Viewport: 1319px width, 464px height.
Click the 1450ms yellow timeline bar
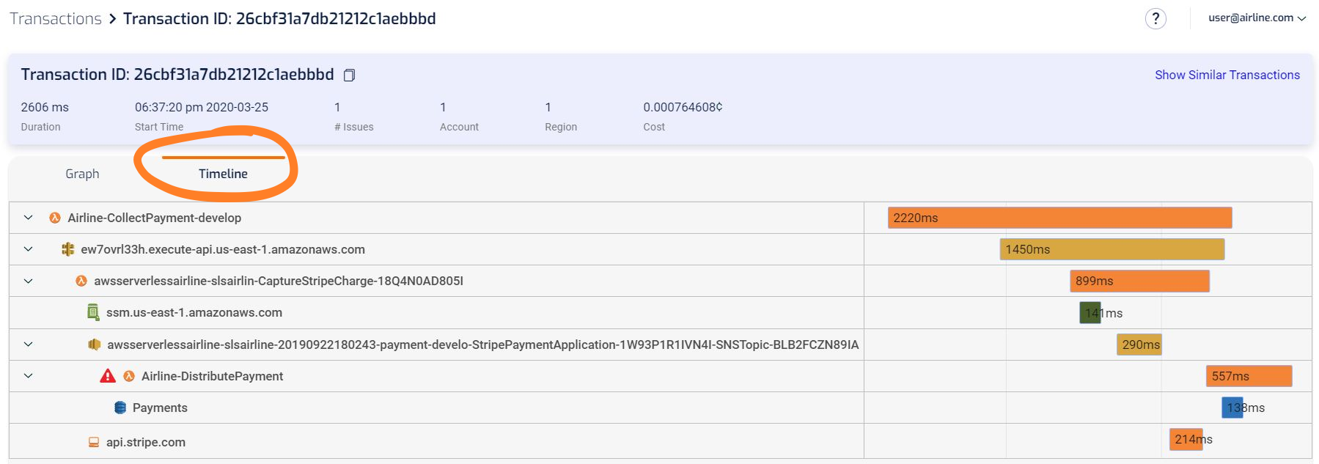(x=1112, y=249)
